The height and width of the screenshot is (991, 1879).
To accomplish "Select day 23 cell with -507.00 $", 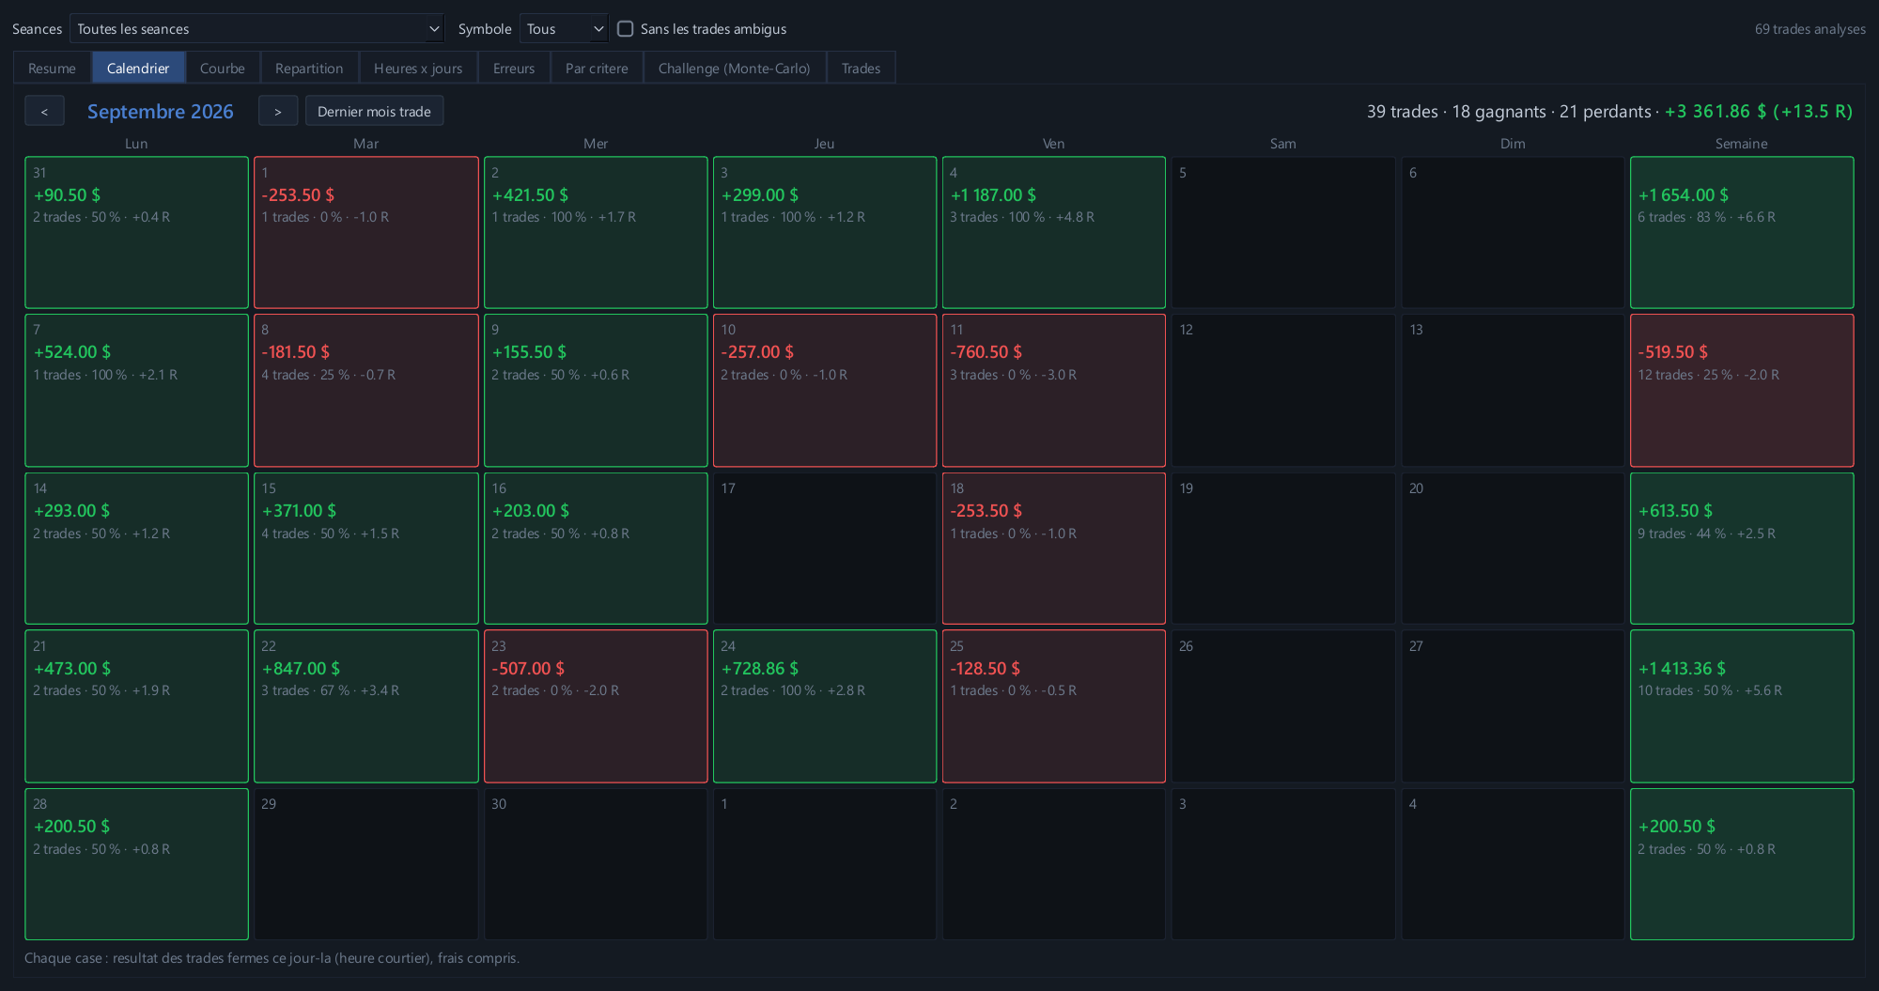I will 596,706.
